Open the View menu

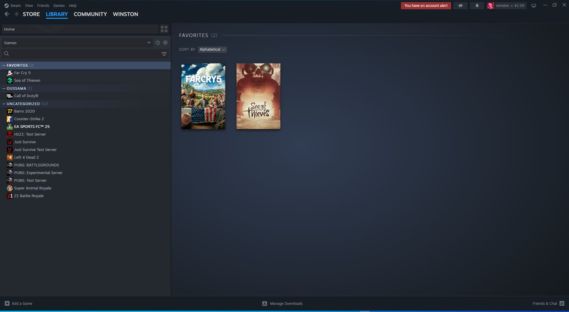coord(29,6)
